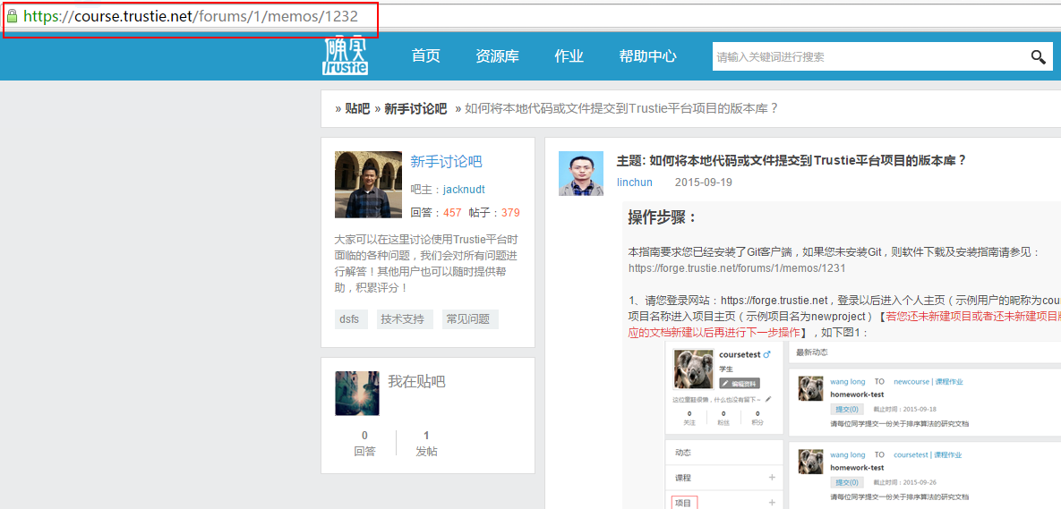Image resolution: width=1061 pixels, height=509 pixels.
Task: Open author linchun's profile link
Action: point(635,182)
